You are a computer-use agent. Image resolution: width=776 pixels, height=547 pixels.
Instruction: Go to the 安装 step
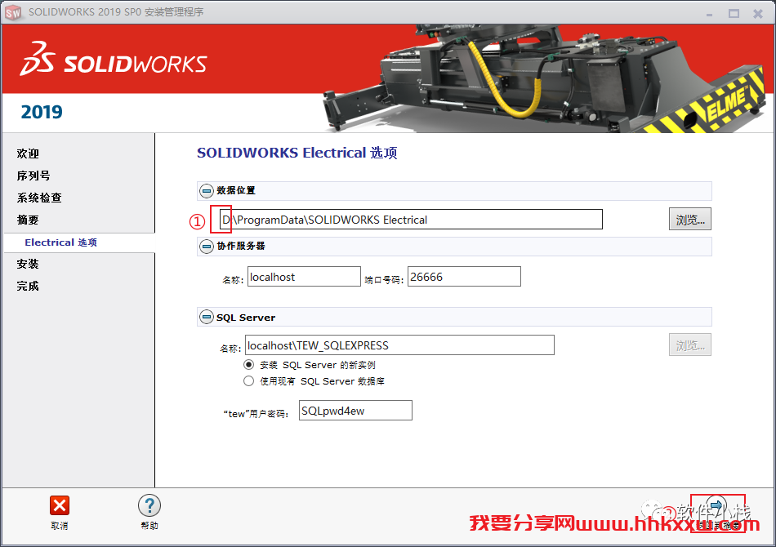tap(28, 264)
